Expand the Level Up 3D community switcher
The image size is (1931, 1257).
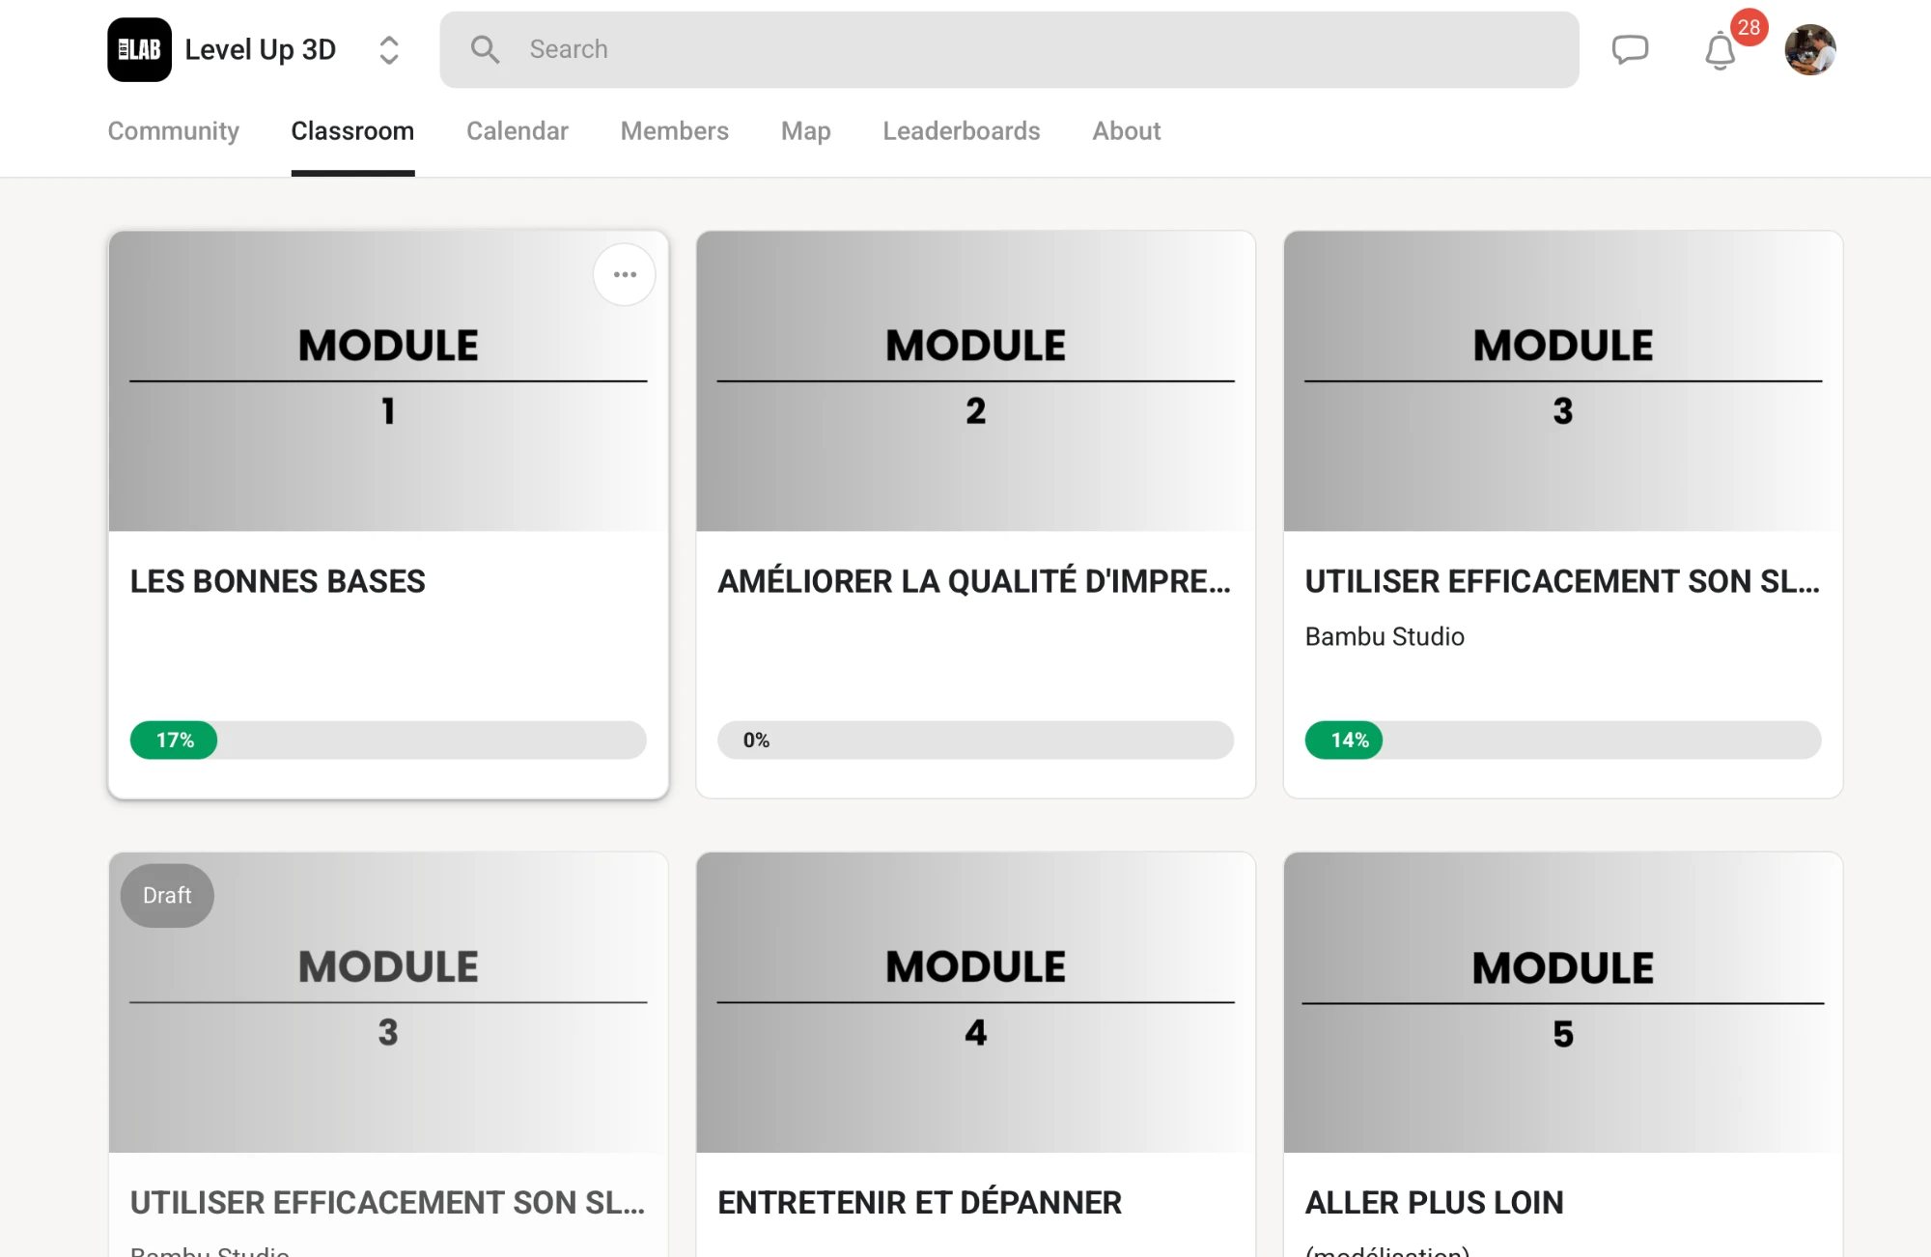(389, 50)
